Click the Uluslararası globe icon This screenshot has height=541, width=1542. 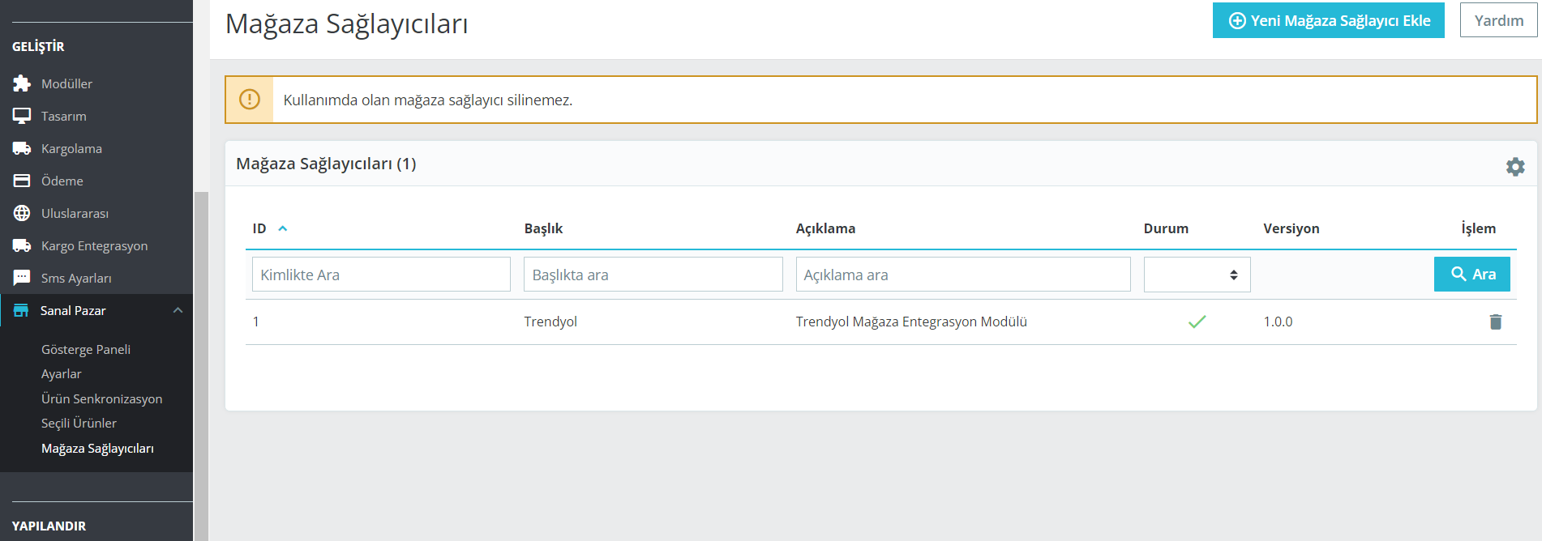point(22,213)
